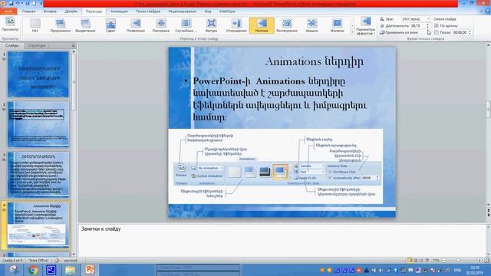Click the русский language status bar button

coord(71,261)
